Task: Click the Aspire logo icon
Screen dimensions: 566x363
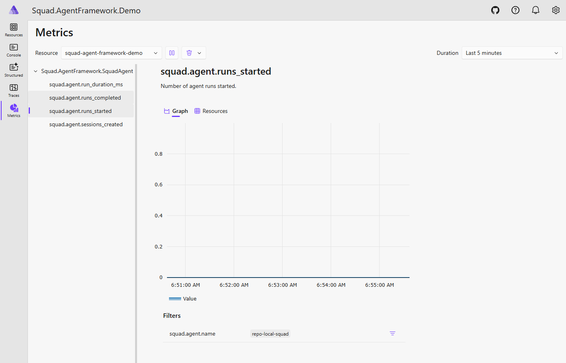Action: pyautogui.click(x=14, y=10)
